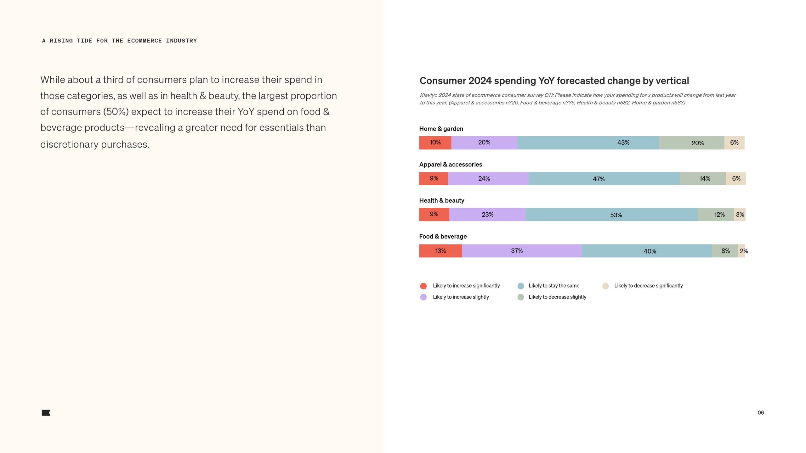
Task: Click the green 'decrease slightly' legend dot
Action: 520,297
